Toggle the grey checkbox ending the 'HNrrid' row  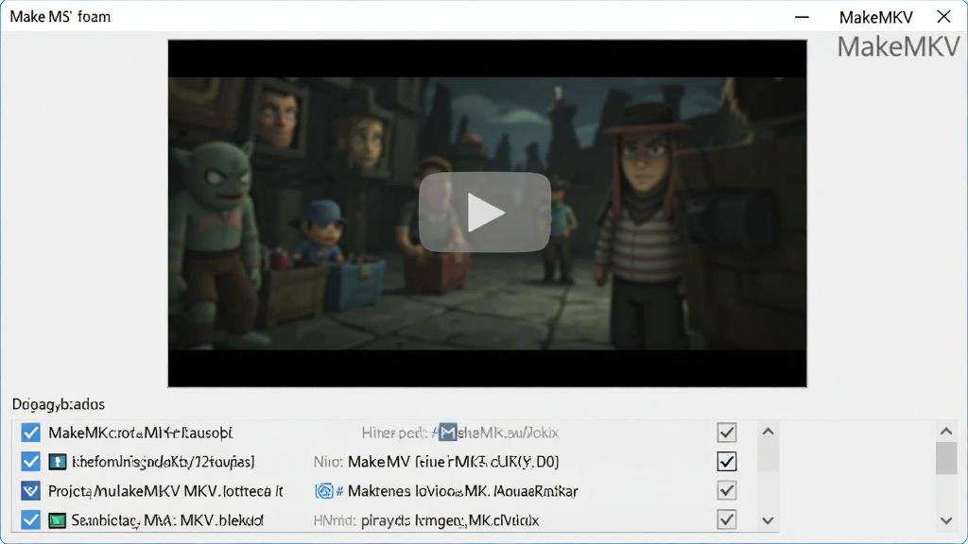pos(727,520)
